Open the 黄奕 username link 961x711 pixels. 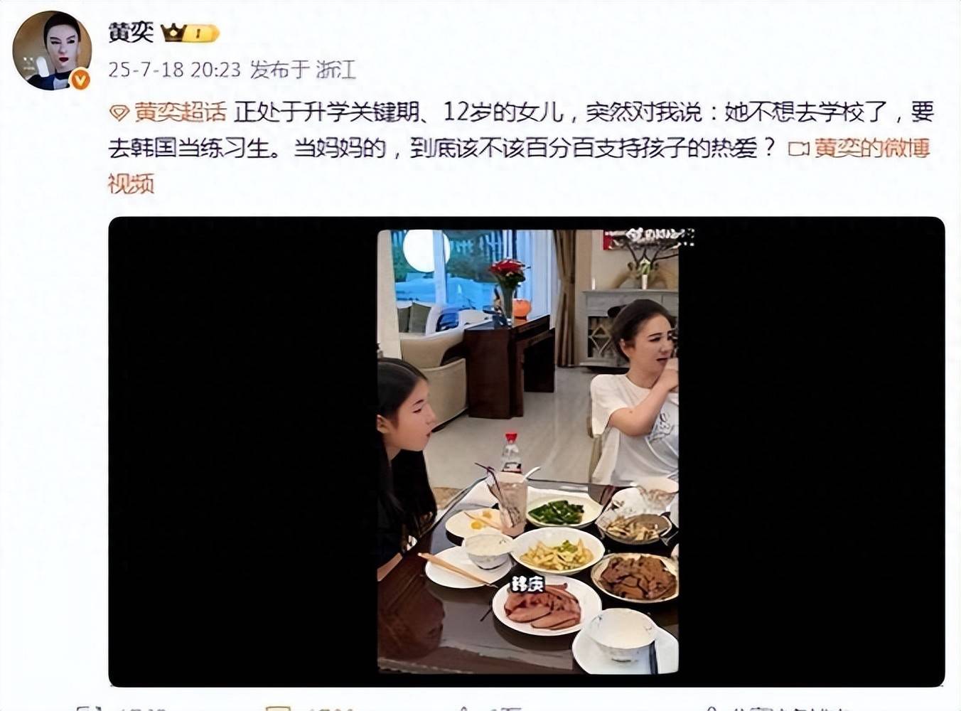pyautogui.click(x=130, y=32)
